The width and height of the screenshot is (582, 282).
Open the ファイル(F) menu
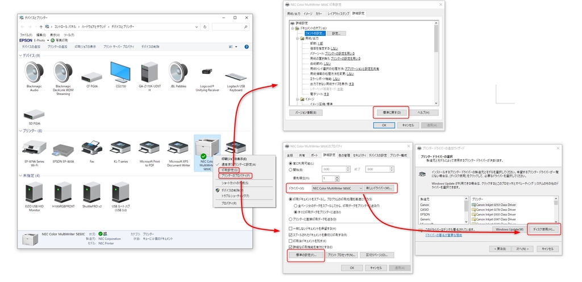pos(26,35)
